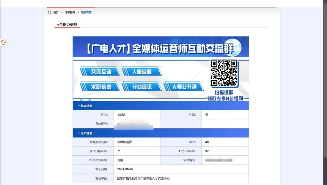327x185 pixels.
Task: Click the 扫描进群 text under QR code
Action: [224, 92]
